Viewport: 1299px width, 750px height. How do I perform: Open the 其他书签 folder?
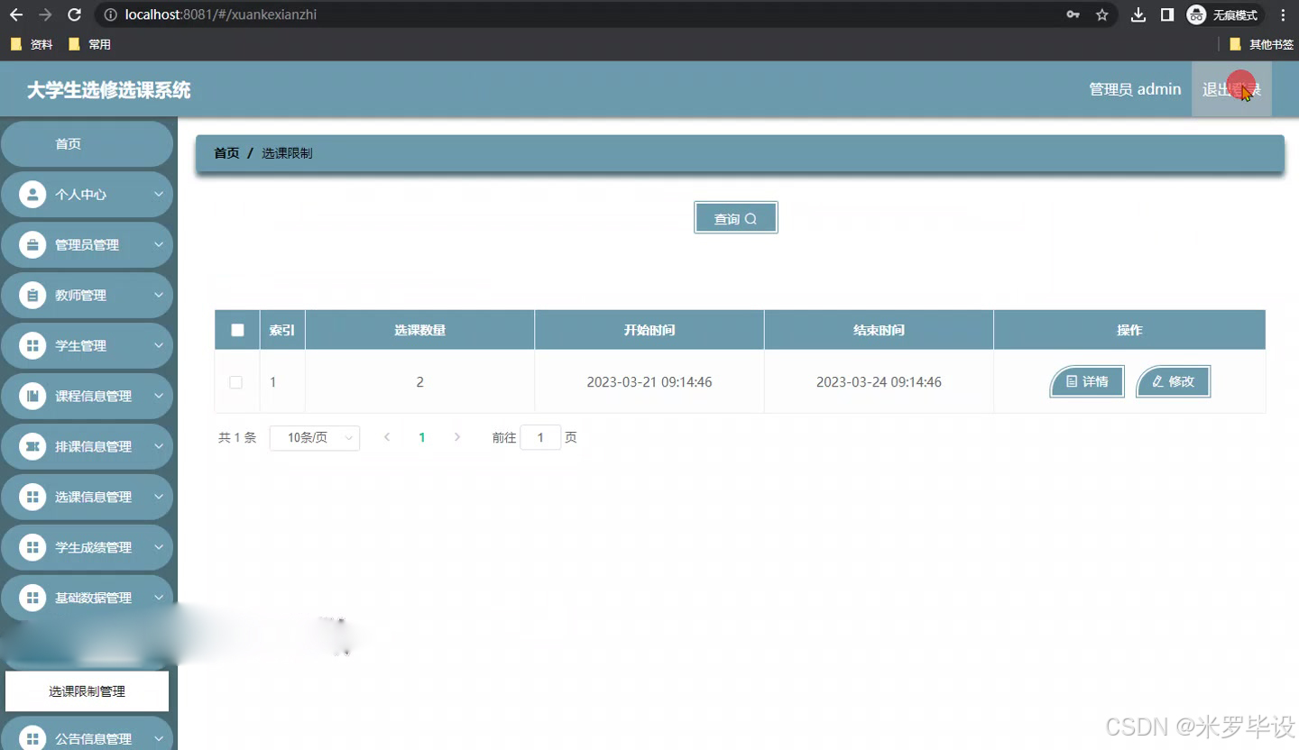[1261, 44]
